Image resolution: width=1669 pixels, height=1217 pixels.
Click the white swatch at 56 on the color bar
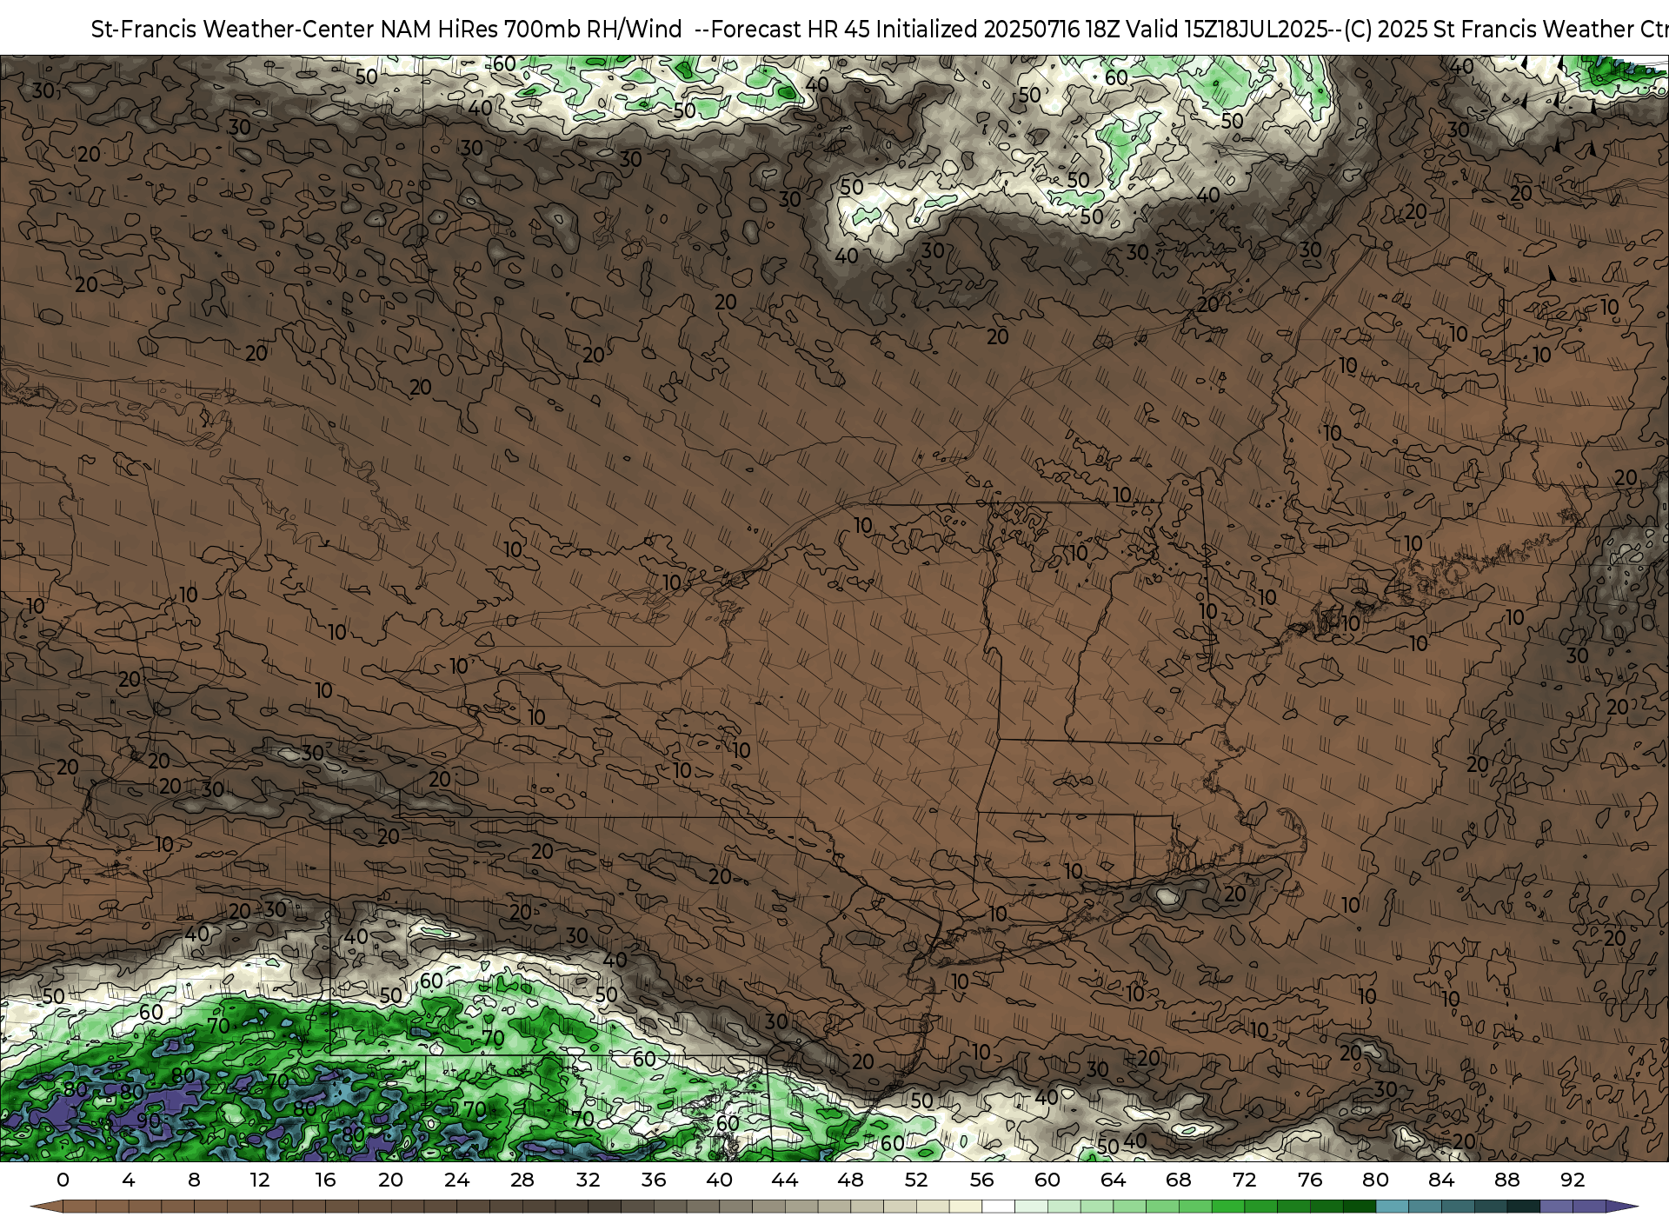point(998,1207)
